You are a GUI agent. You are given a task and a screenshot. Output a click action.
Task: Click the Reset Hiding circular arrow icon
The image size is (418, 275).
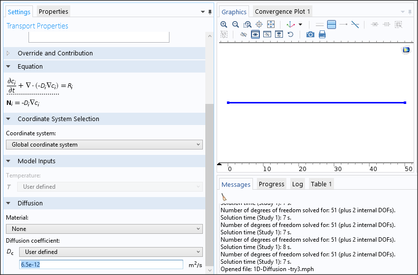(x=290, y=34)
